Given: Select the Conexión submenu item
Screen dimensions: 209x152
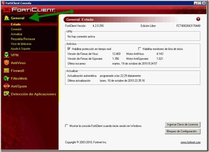Looking at the screenshot, I should click(16, 29).
